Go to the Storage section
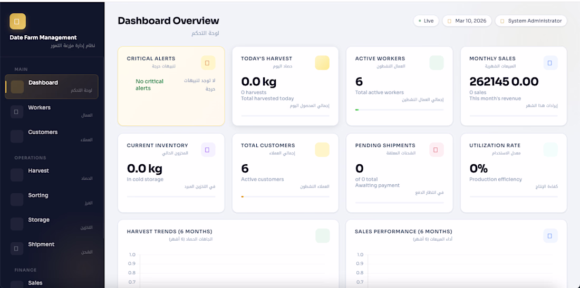This screenshot has width=580, height=288. [x=52, y=224]
